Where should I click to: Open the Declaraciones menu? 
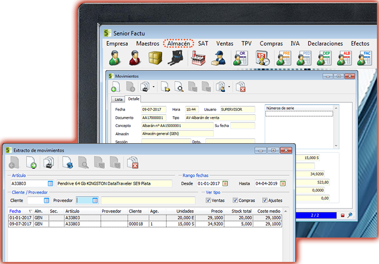tap(325, 44)
